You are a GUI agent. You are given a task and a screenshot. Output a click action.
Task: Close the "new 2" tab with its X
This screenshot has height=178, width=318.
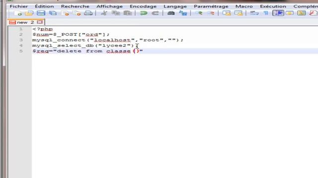40,22
